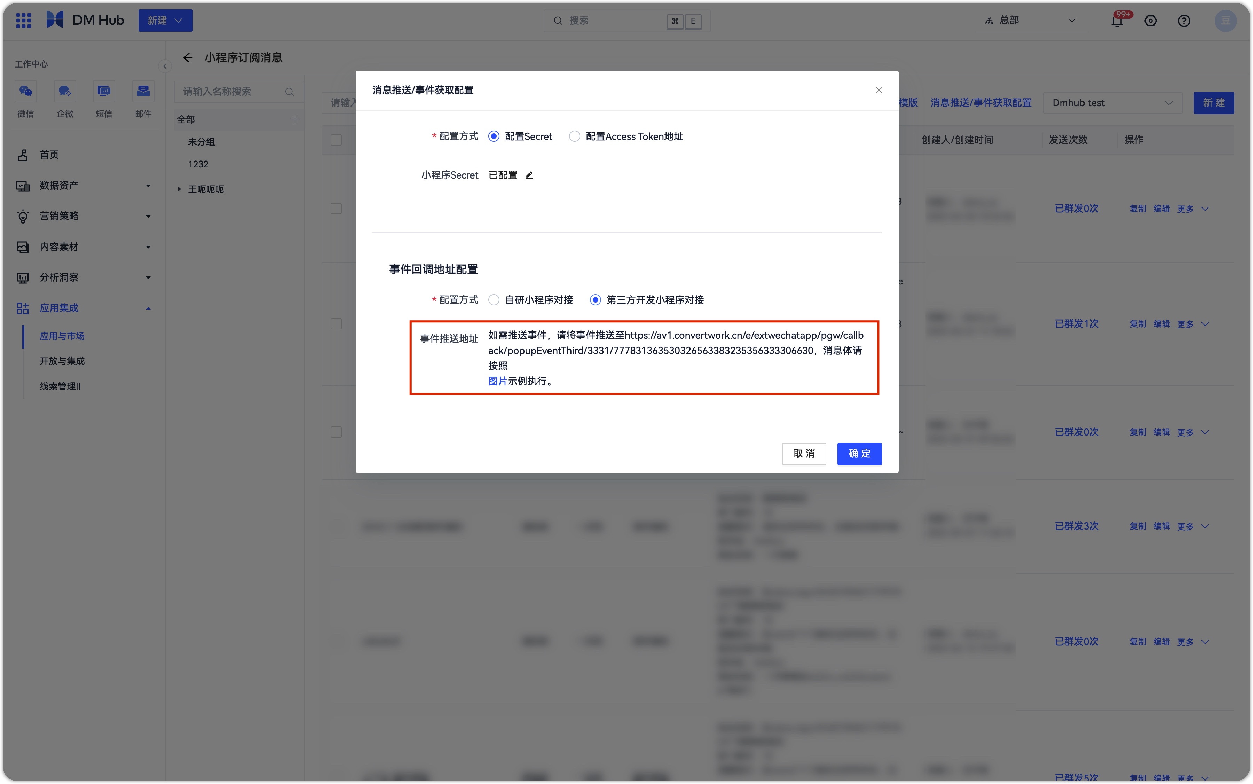This screenshot has width=1253, height=784.
Task: Open the WeChat (微信) work center icon
Action: 25,92
